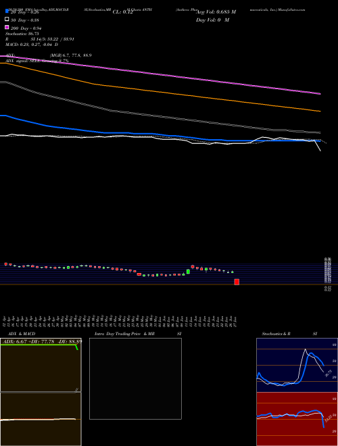Click the 'ADX signal: SELL' line

(x=37, y=61)
